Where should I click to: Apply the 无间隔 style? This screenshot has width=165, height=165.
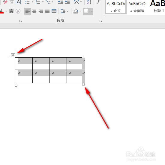click(137, 7)
